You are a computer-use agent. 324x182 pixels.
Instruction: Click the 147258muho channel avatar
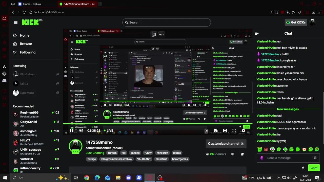(x=76, y=146)
